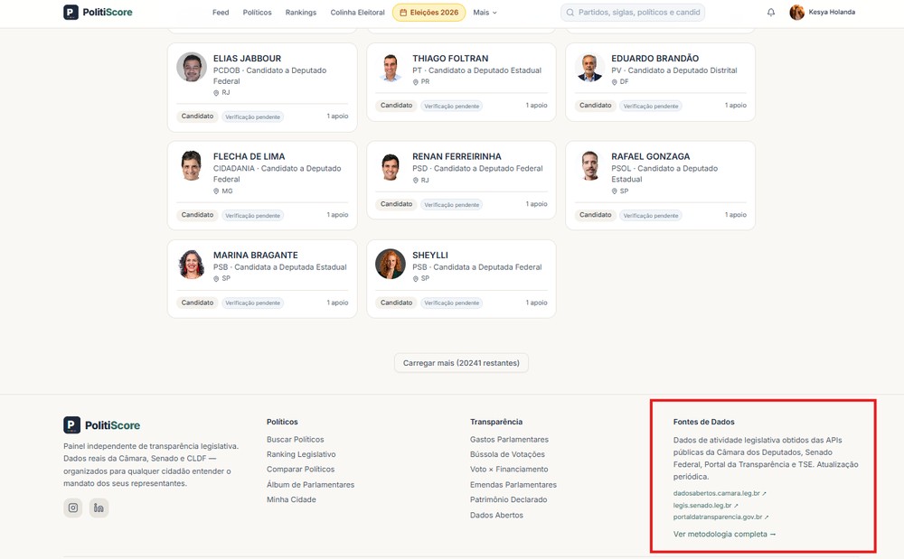Open the notifications bell
The width and height of the screenshot is (904, 559).
tap(771, 12)
